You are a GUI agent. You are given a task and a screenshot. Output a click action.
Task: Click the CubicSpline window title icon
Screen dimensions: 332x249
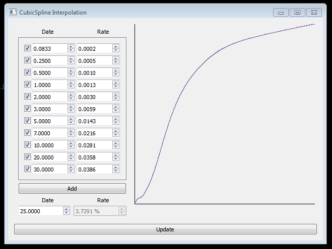coord(13,12)
